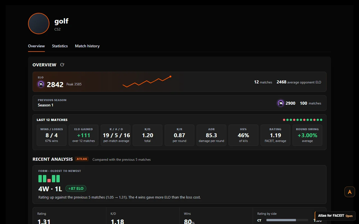Viewport: 359px width, 224px height.
Task: Click the 12 matches count in ELO row
Action: pyautogui.click(x=263, y=82)
